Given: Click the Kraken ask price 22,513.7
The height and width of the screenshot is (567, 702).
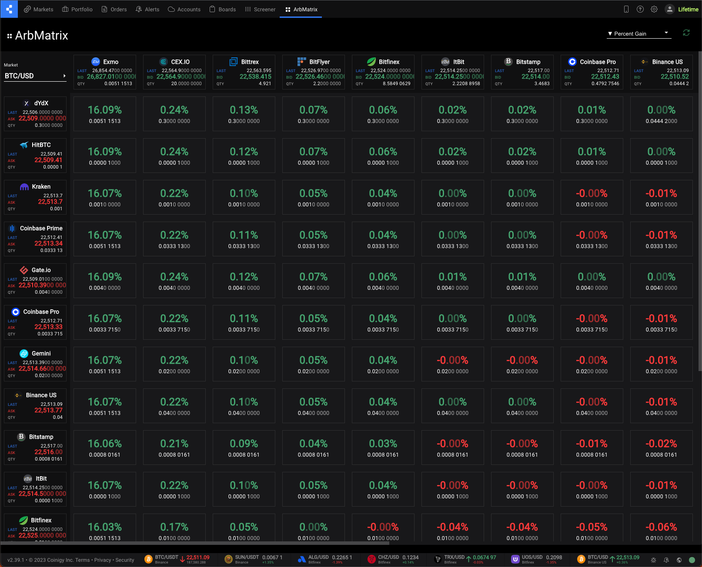Looking at the screenshot, I should (x=50, y=202).
